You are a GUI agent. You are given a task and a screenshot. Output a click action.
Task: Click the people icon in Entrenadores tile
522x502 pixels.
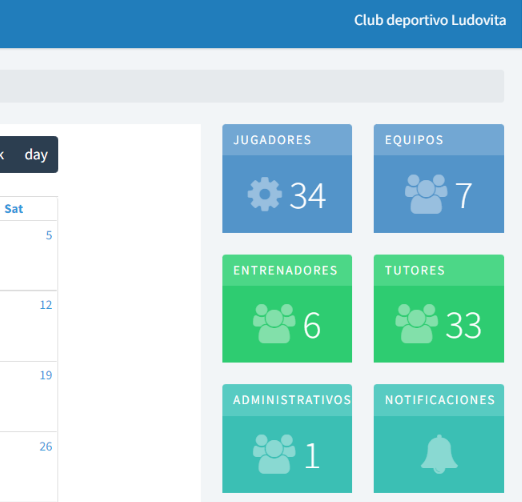(274, 324)
